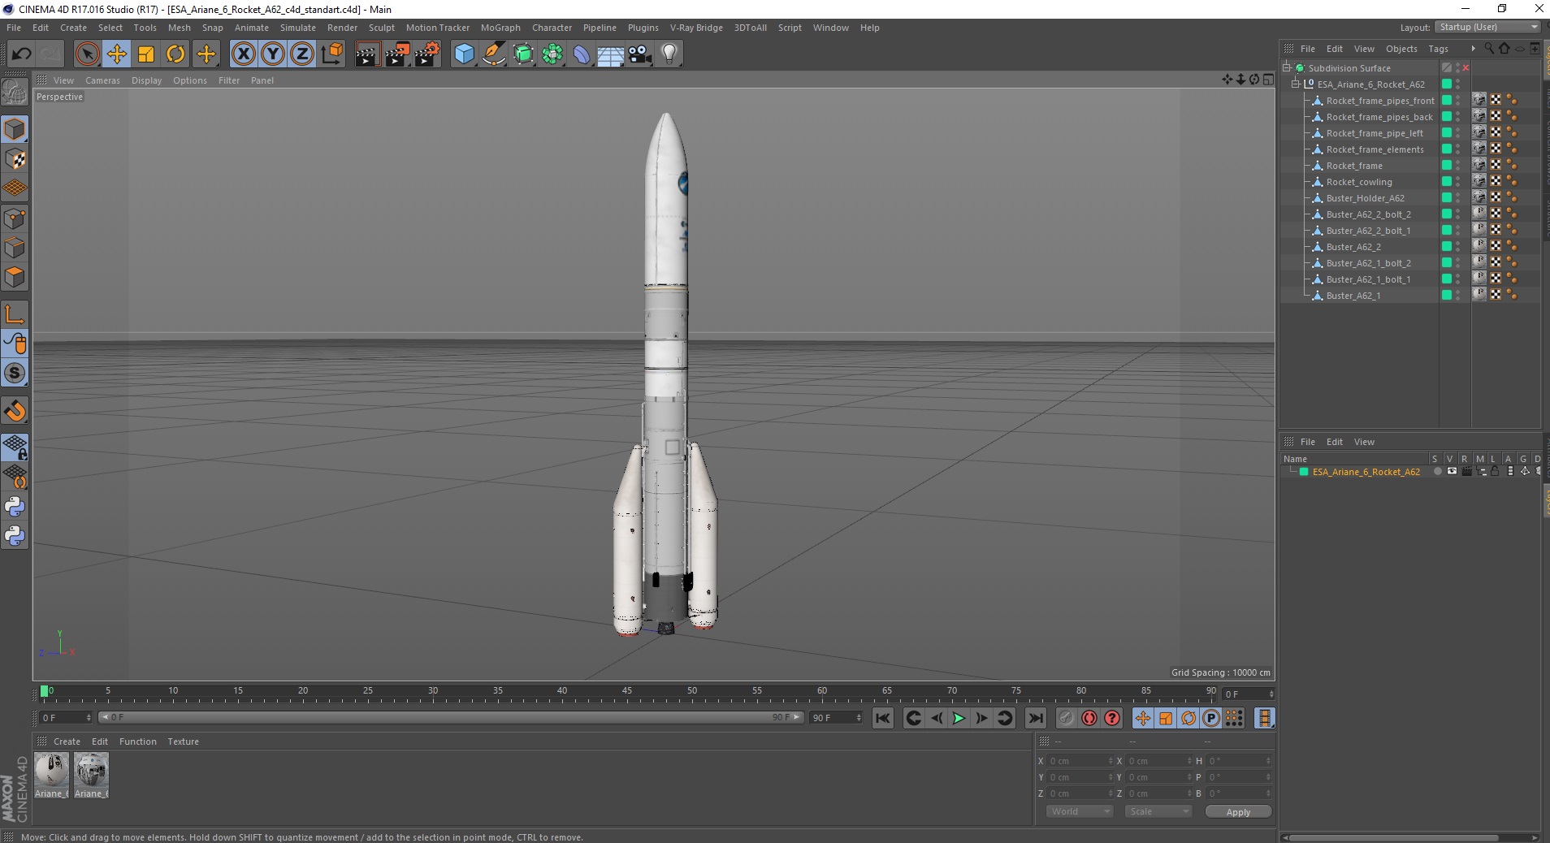This screenshot has height=843, width=1550.
Task: Open the deformer objects icon
Action: click(582, 54)
